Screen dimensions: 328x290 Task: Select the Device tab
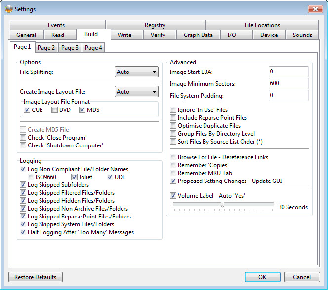(x=269, y=35)
